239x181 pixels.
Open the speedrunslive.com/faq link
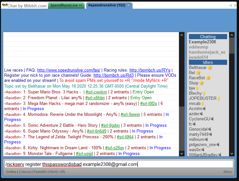69,70
